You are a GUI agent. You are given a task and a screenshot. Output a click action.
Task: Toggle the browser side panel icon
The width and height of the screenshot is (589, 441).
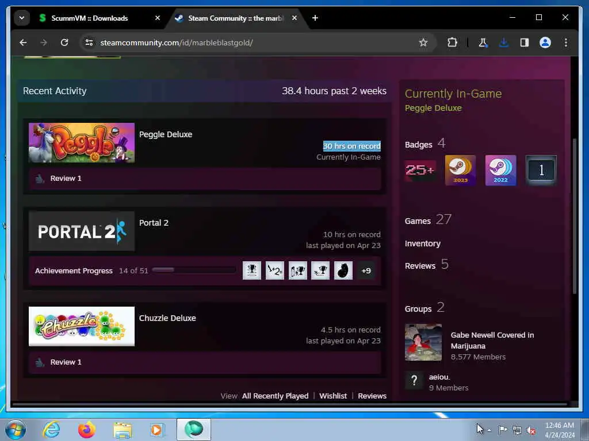(525, 42)
